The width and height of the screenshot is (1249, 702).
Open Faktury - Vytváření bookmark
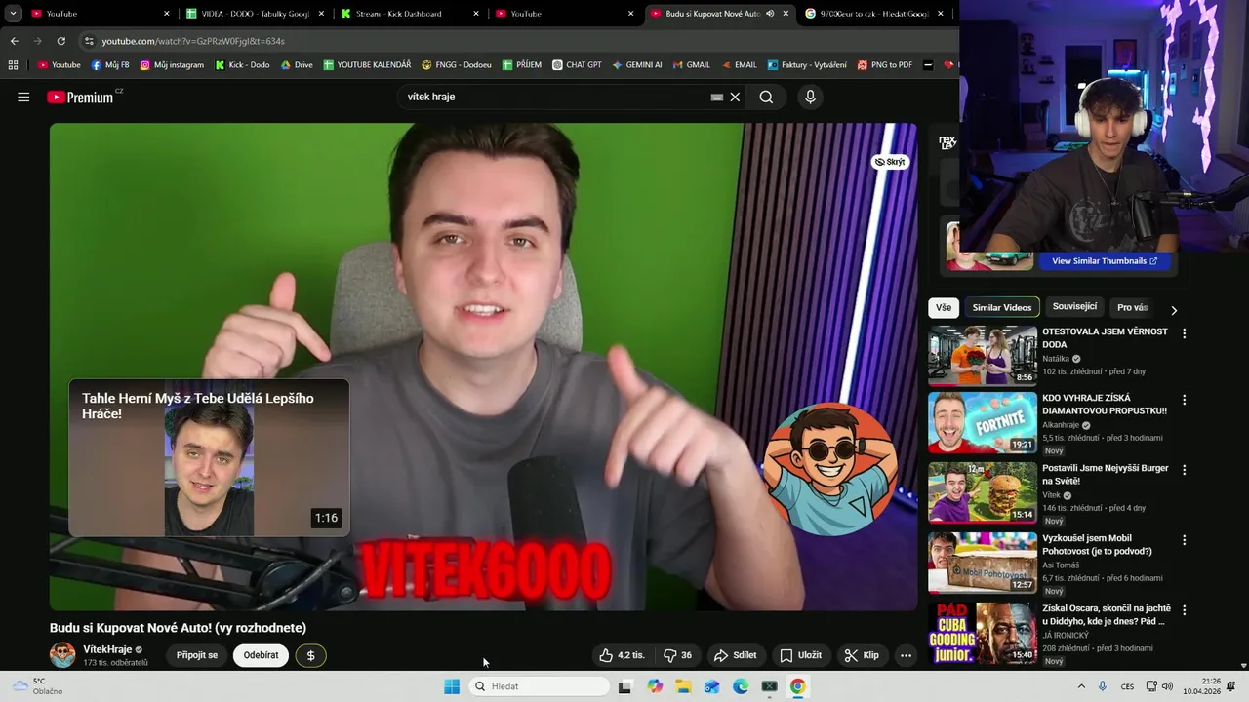[807, 65]
